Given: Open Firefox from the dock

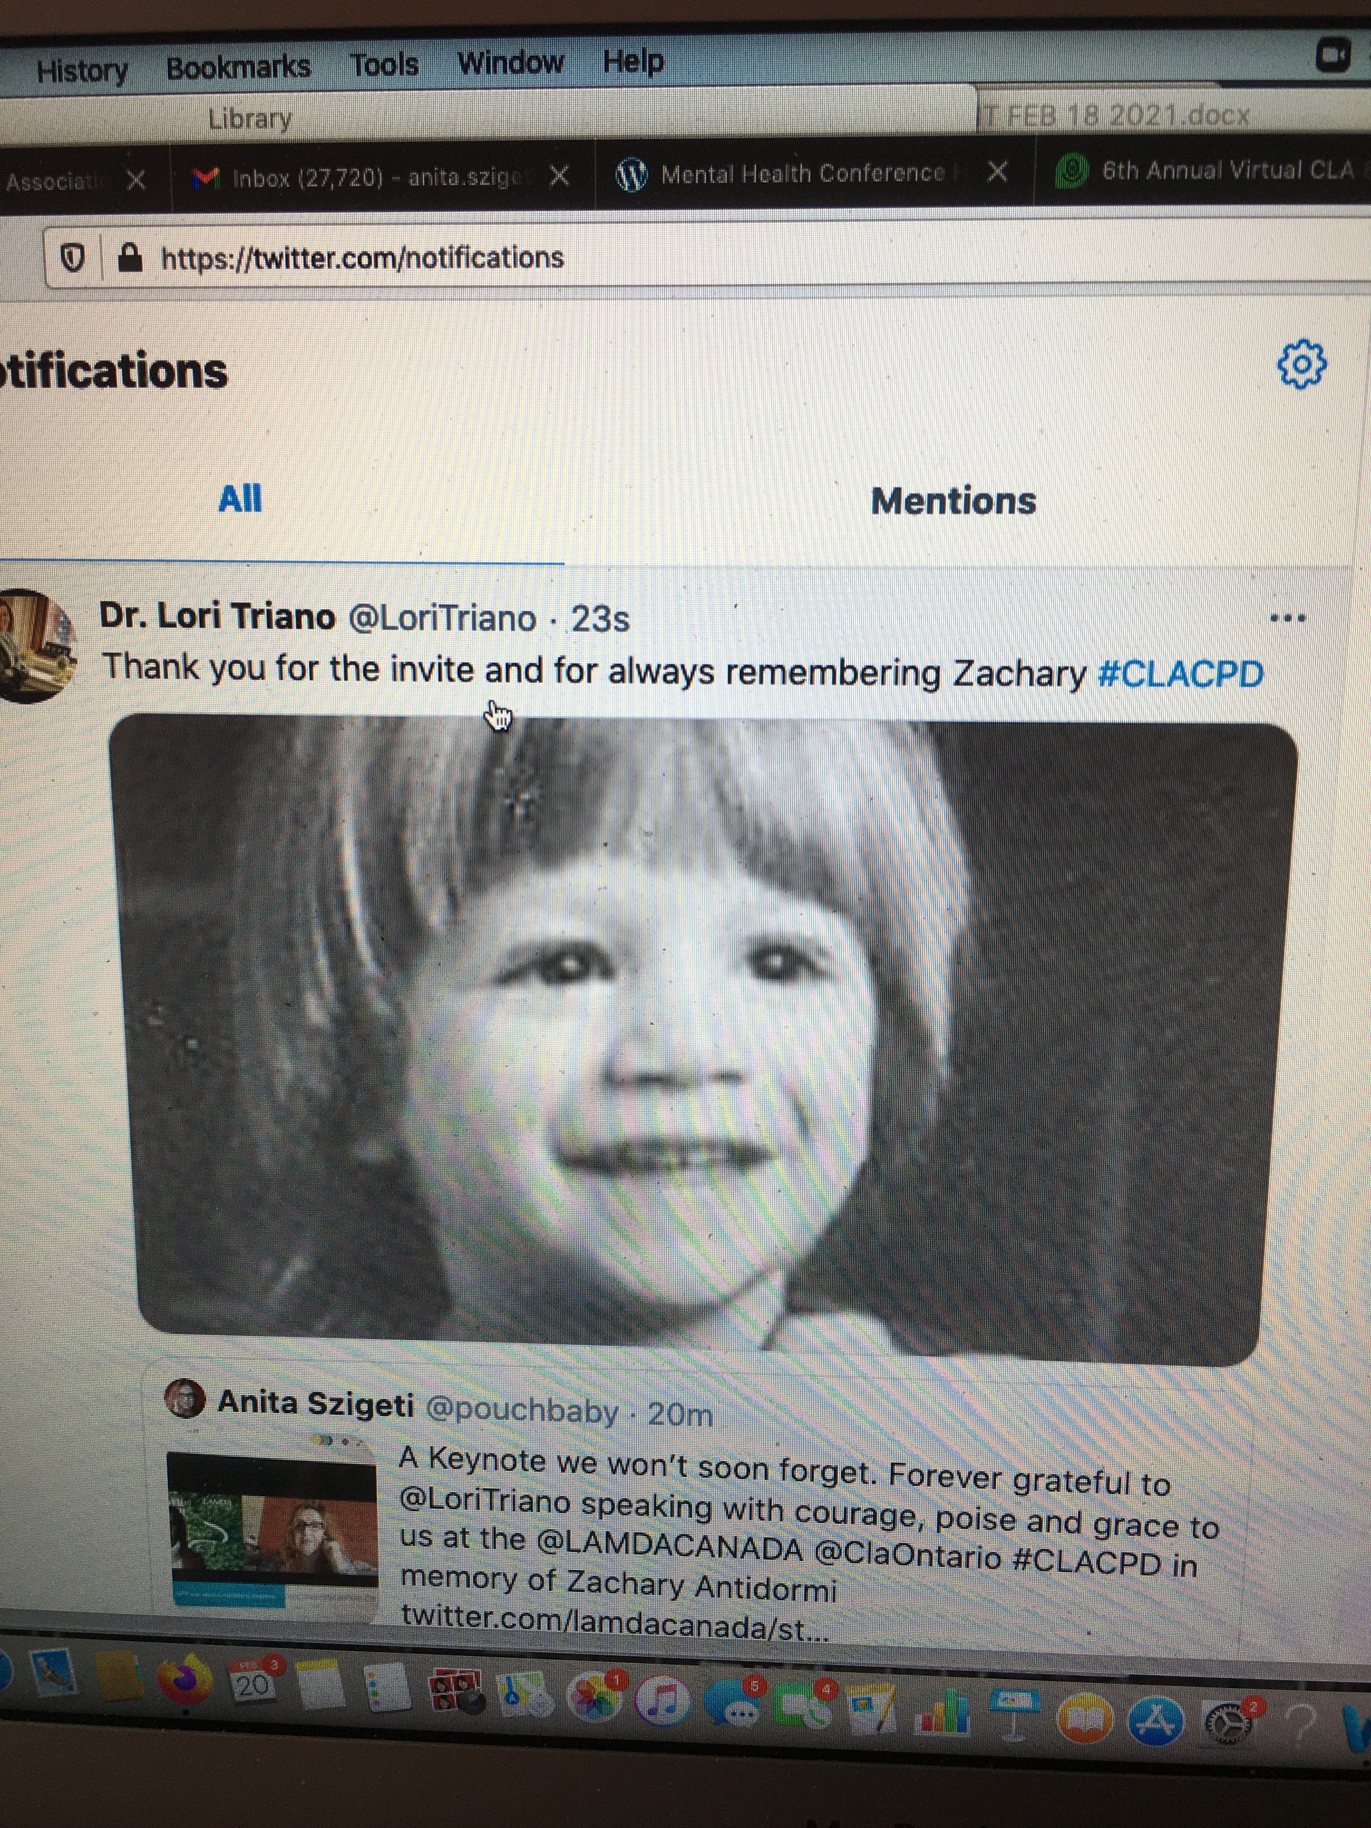Looking at the screenshot, I should [185, 1680].
